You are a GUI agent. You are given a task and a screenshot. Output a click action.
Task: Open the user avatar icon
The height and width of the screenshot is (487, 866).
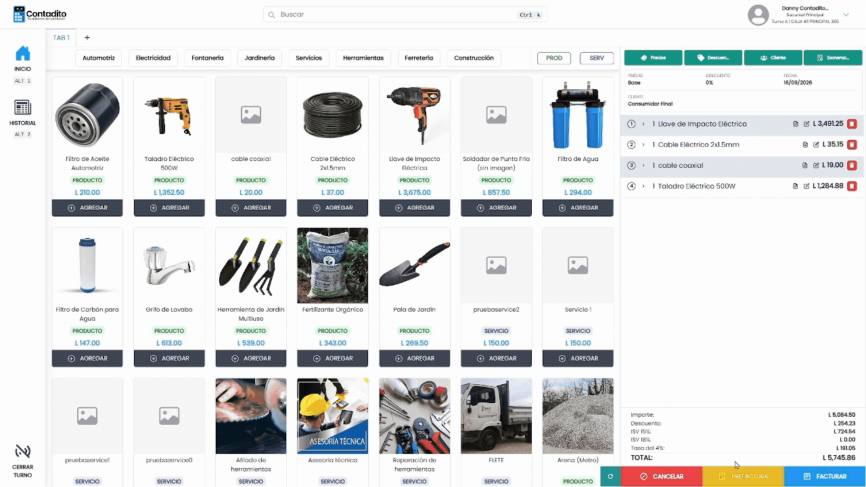758,15
